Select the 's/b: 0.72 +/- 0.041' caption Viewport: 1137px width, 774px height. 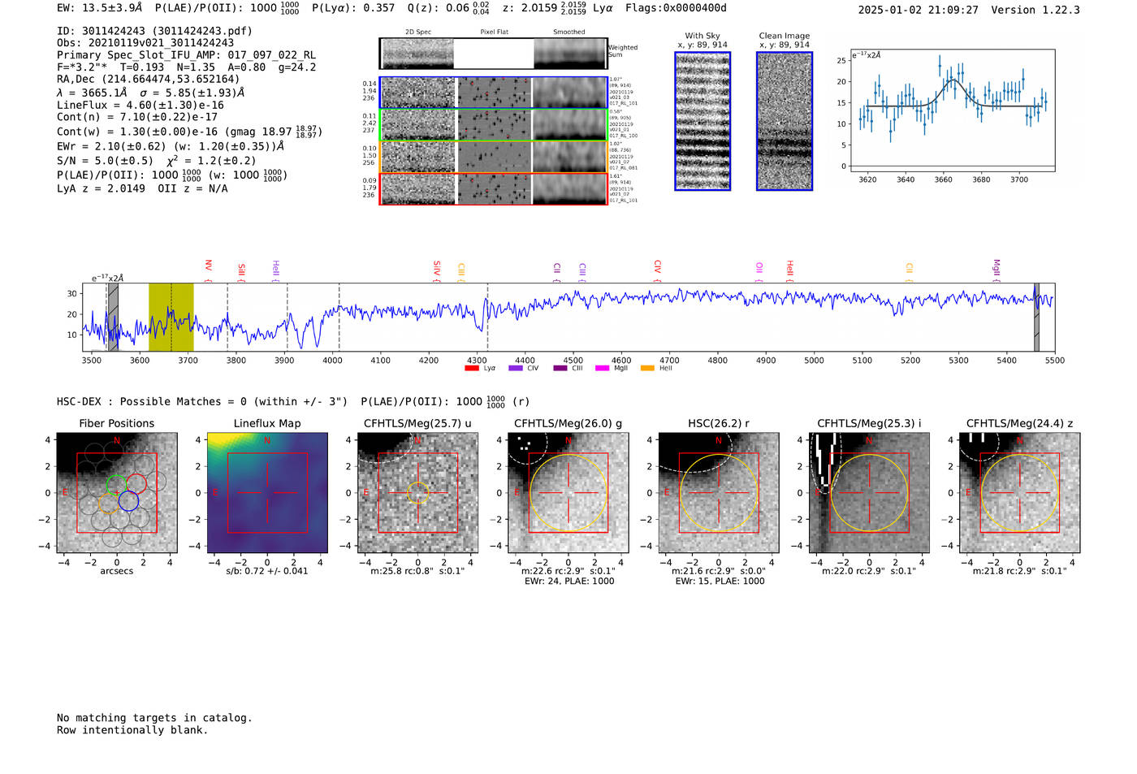click(x=267, y=571)
